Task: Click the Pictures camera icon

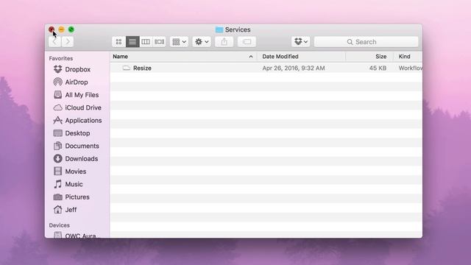Action: (57, 197)
